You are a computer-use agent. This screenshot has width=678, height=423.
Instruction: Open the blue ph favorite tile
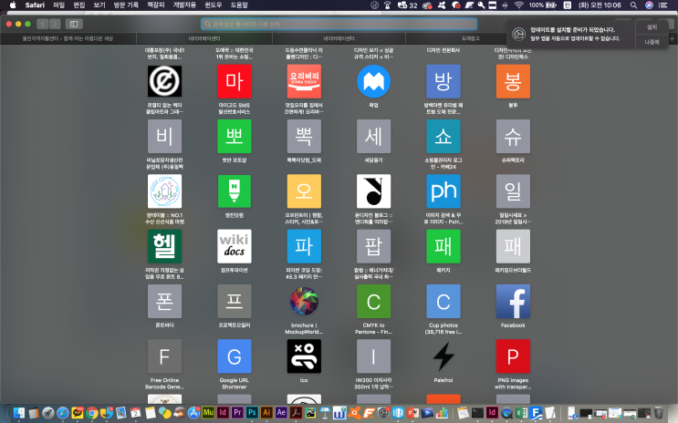(x=443, y=191)
